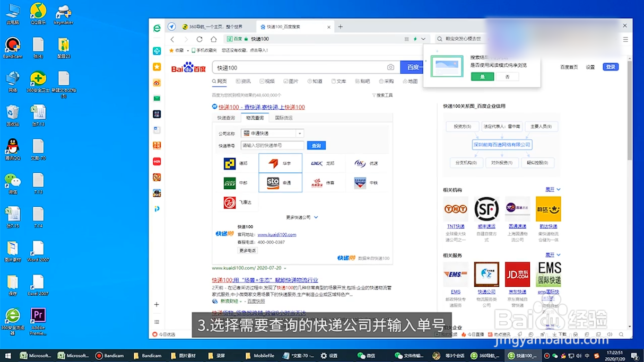Open the 快递100 - 查快递 result link
The height and width of the screenshot is (362, 644).
(x=262, y=107)
